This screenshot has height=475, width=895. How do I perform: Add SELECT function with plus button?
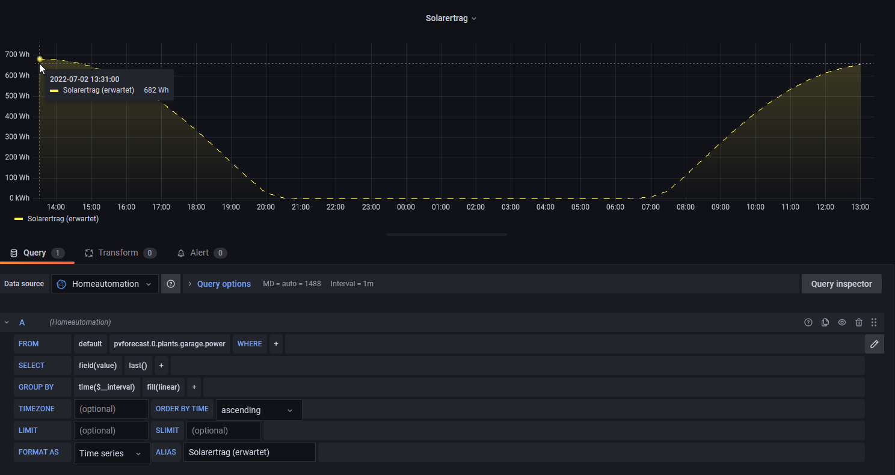(161, 366)
